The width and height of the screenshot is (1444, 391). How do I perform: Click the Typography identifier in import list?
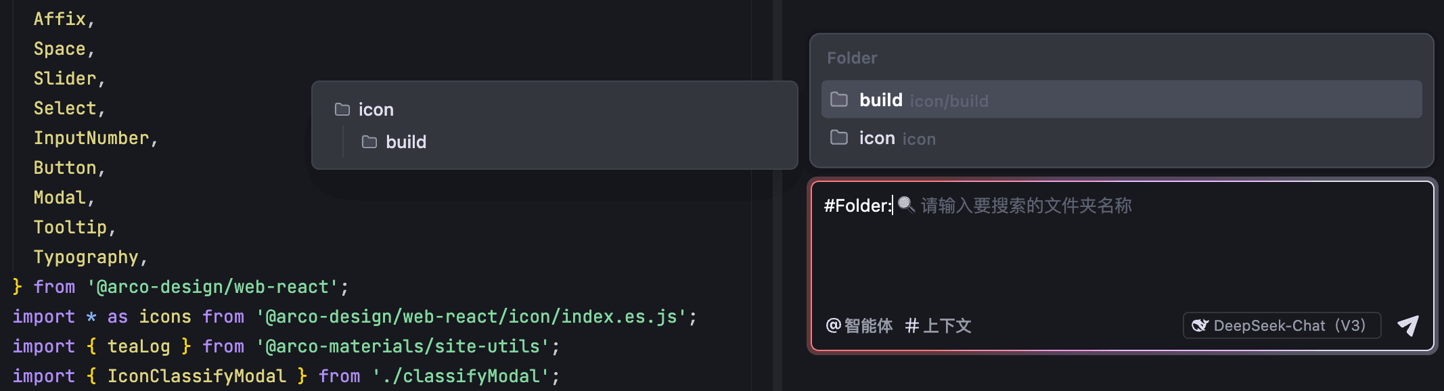tap(86, 257)
